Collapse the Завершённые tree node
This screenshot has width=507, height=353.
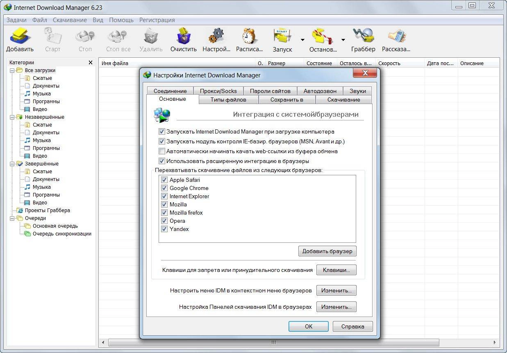[12, 164]
